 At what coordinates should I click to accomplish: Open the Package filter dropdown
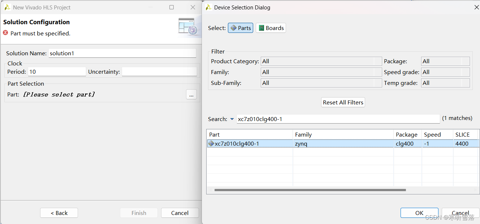coord(445,61)
